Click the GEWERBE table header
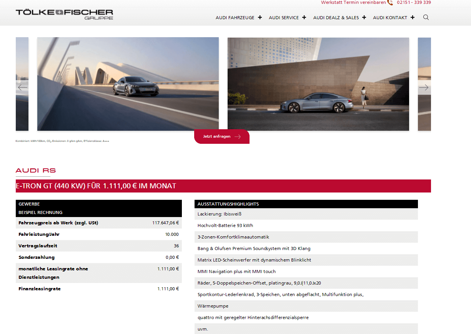The image size is (471, 334). [x=29, y=204]
